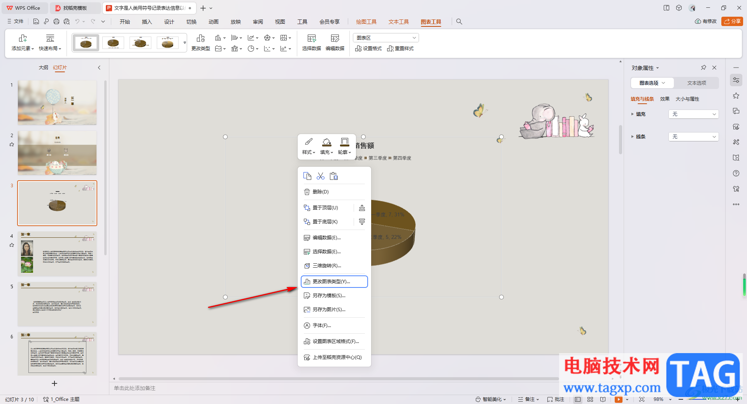Viewport: 747px width, 404px height.
Task: Click the 重置样式 button
Action: pos(400,49)
